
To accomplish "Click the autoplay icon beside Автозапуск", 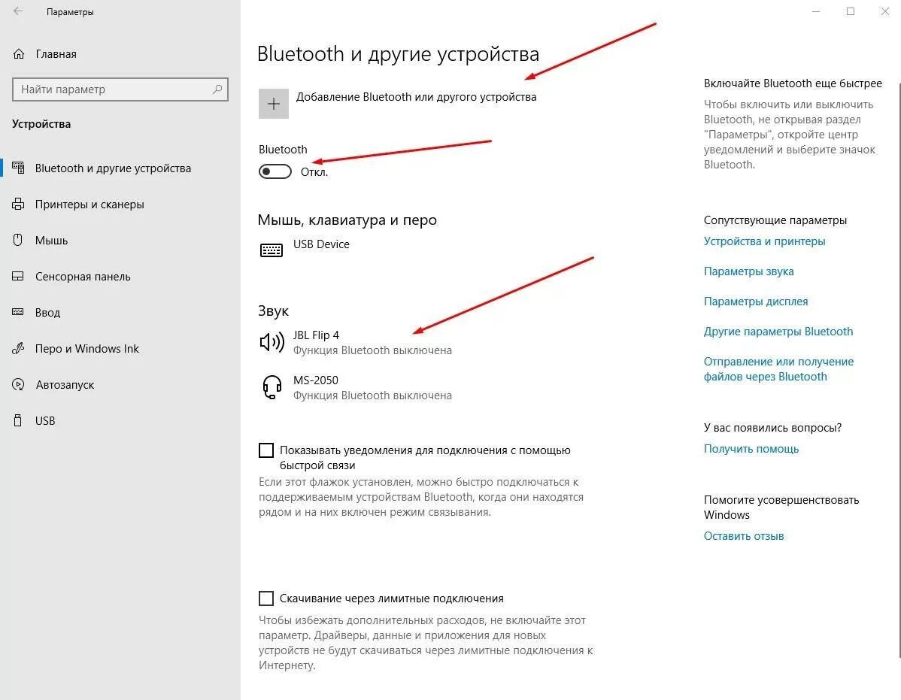I will click(x=18, y=384).
